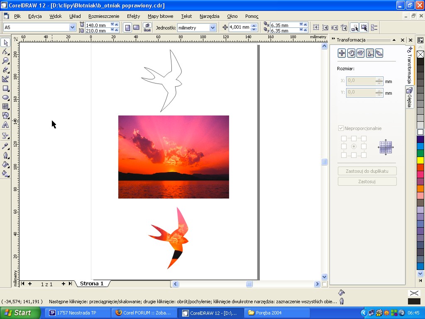Open the A5 paper size dropdown
Screen dimensions: 425x319
pos(72,27)
